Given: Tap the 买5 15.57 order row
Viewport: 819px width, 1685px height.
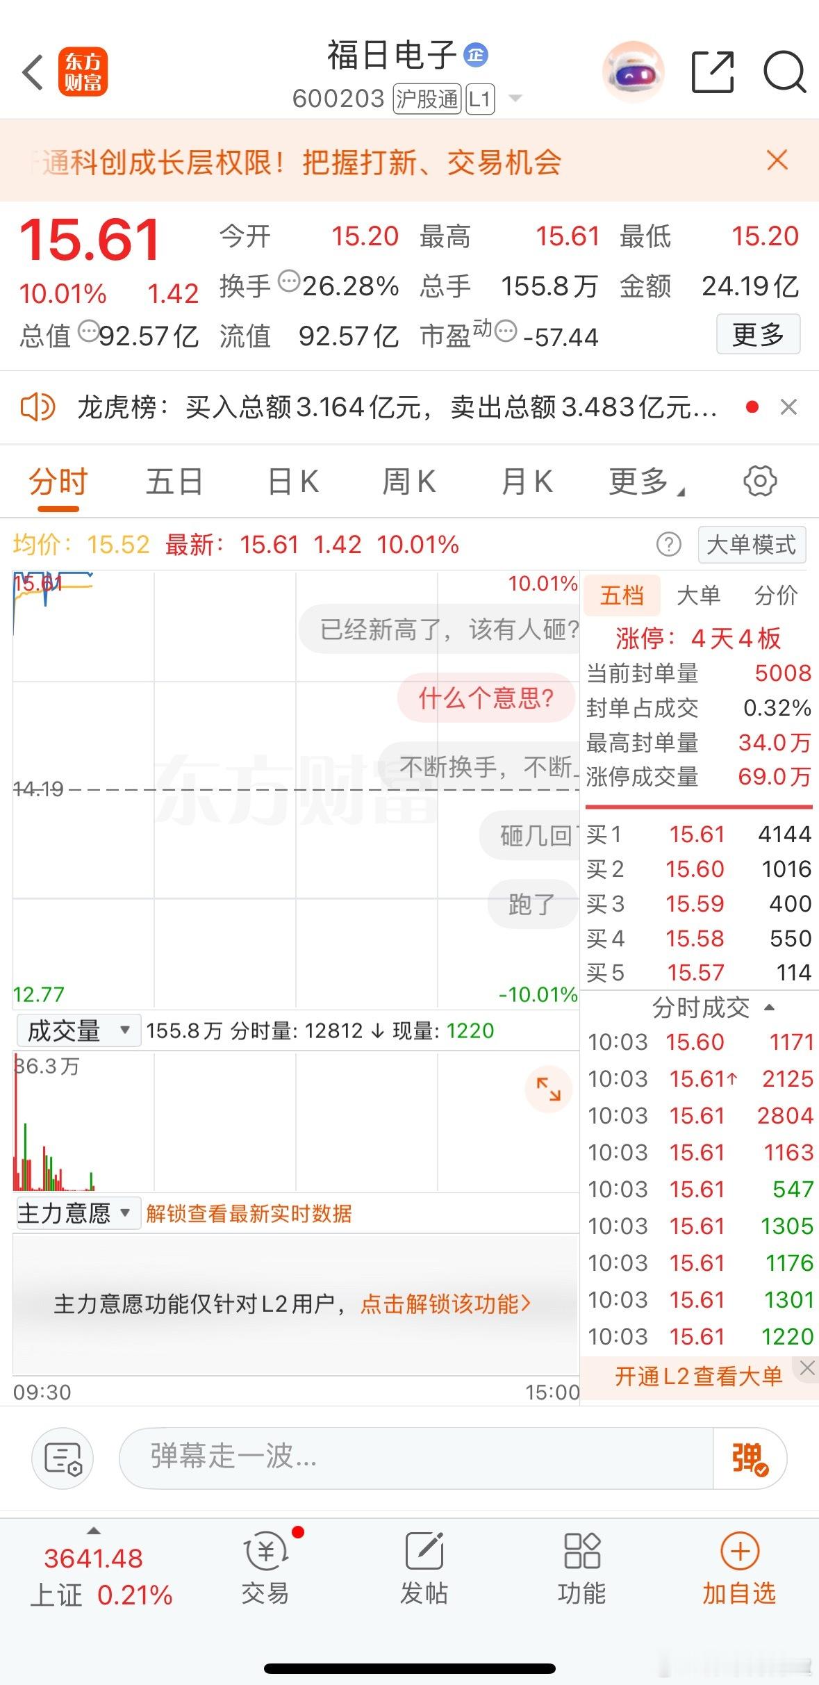Looking at the screenshot, I should click(x=698, y=972).
